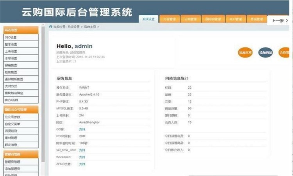Click the 云购国际后台管理系统 title
293x176 pixels.
point(77,12)
